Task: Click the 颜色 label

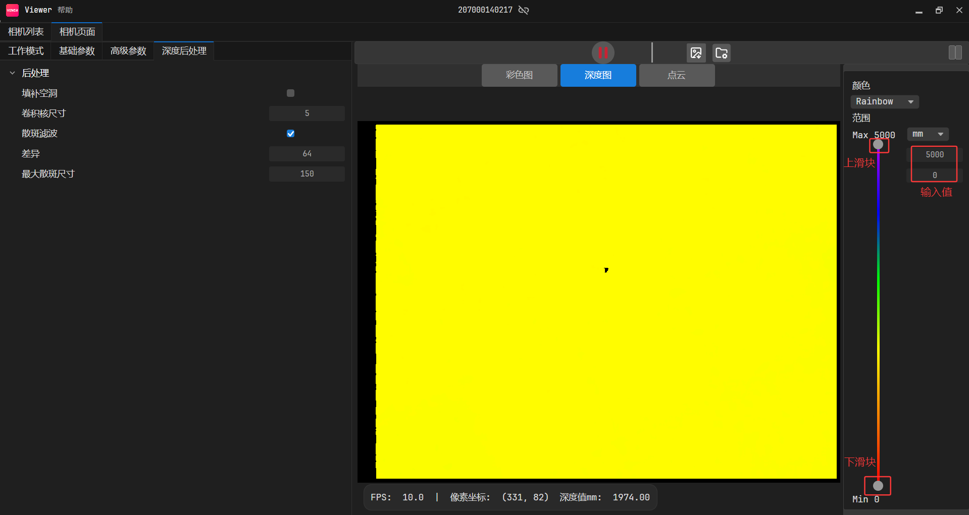Action: [x=861, y=85]
